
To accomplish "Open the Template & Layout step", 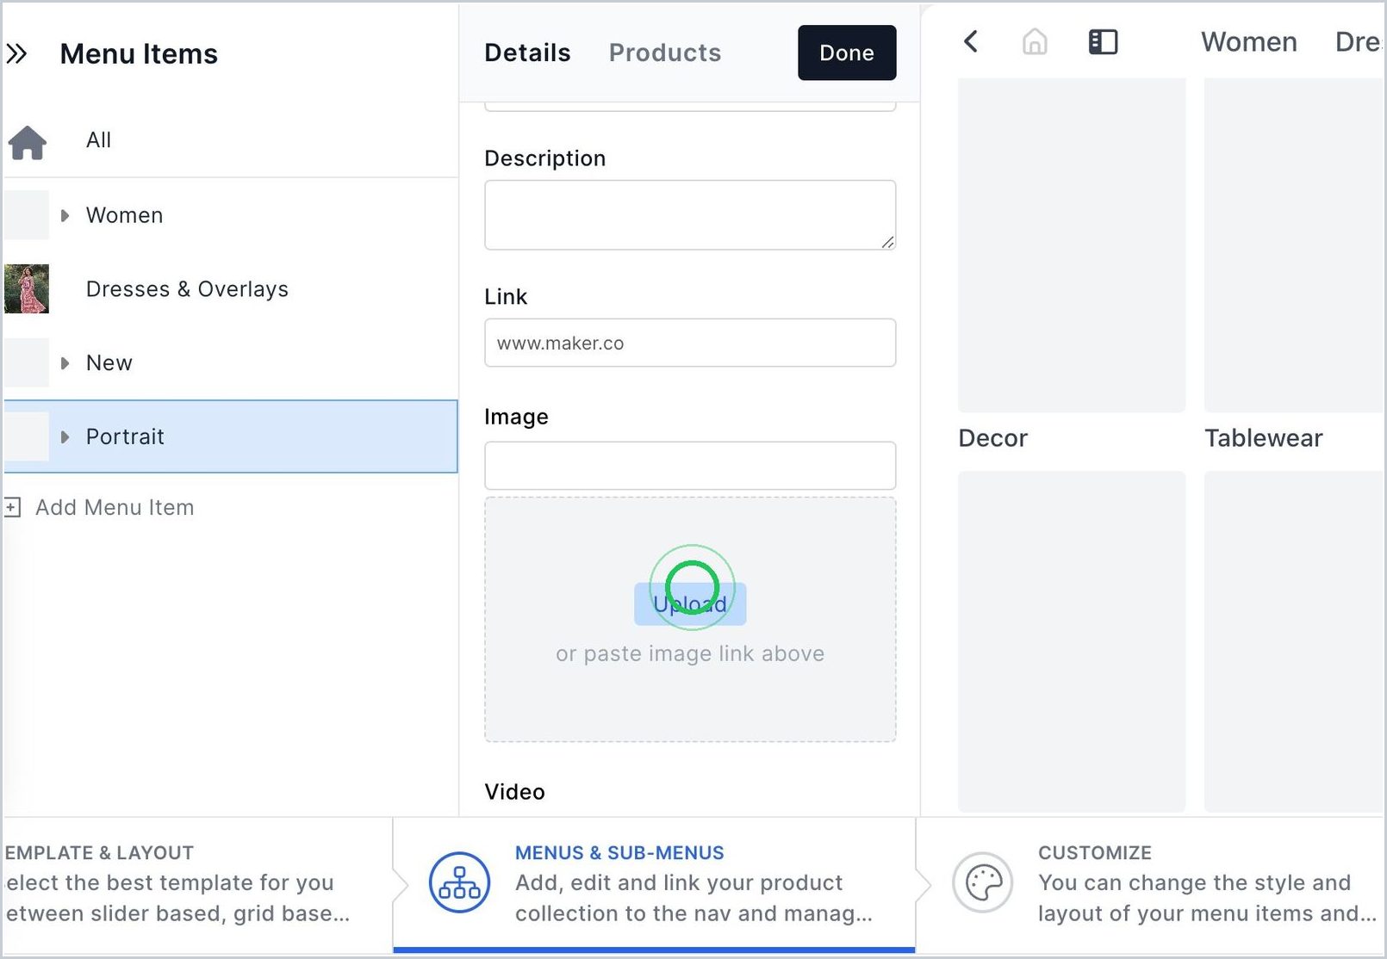I will click(x=196, y=883).
